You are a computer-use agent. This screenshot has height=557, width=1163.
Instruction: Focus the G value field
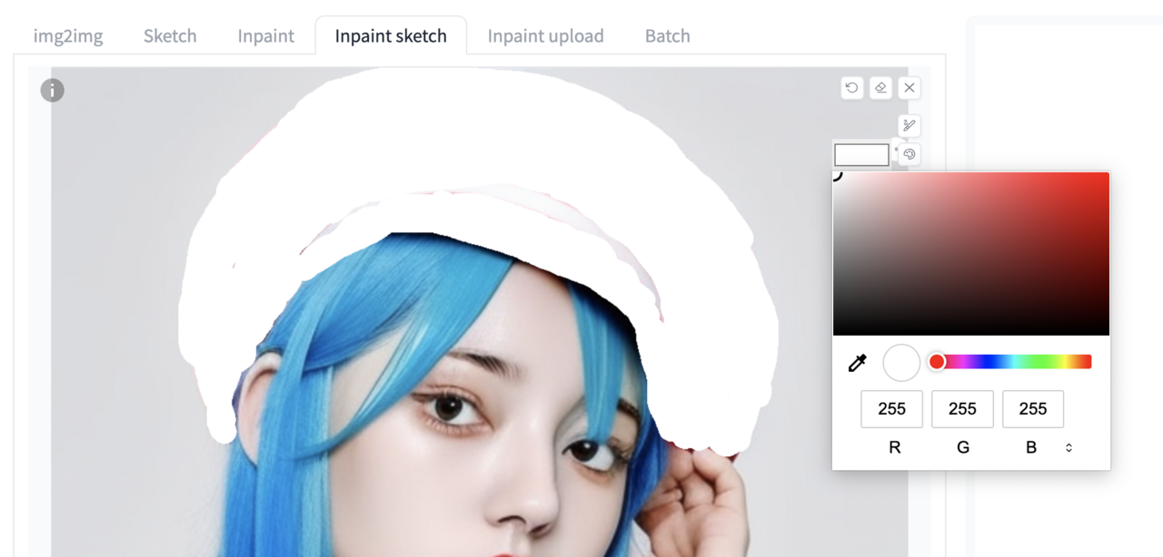pyautogui.click(x=962, y=409)
